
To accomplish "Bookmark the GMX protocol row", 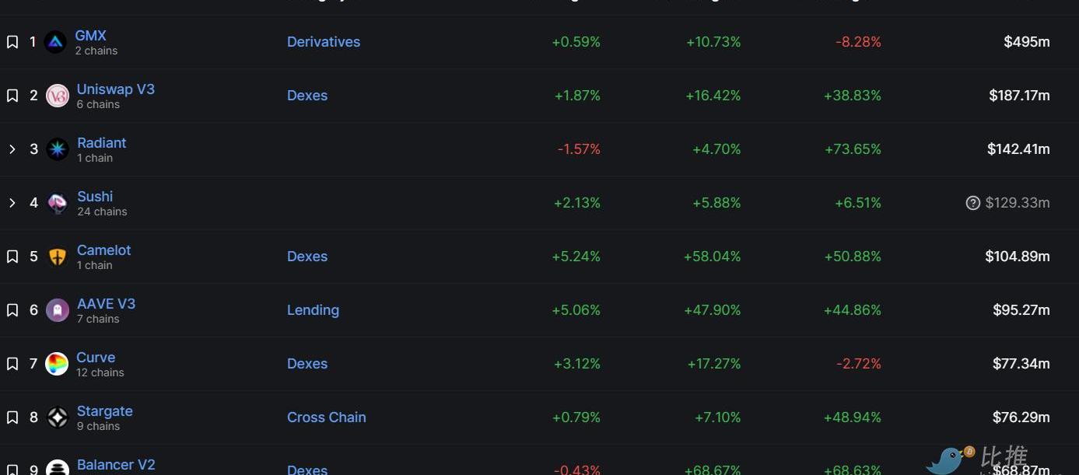I will click(x=12, y=42).
